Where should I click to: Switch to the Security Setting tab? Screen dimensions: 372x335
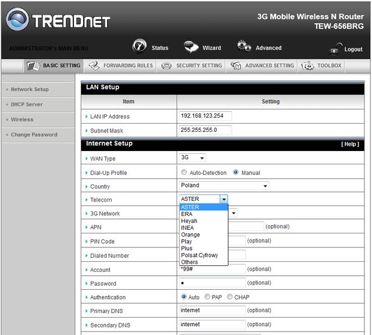click(191, 66)
